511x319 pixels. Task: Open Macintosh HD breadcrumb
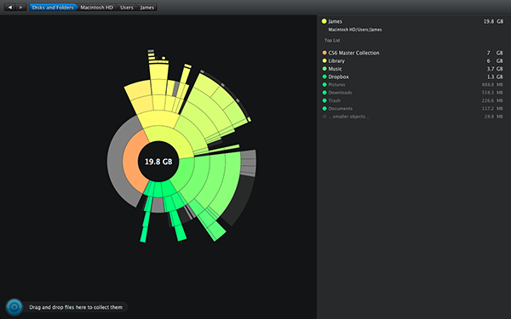[x=96, y=7]
